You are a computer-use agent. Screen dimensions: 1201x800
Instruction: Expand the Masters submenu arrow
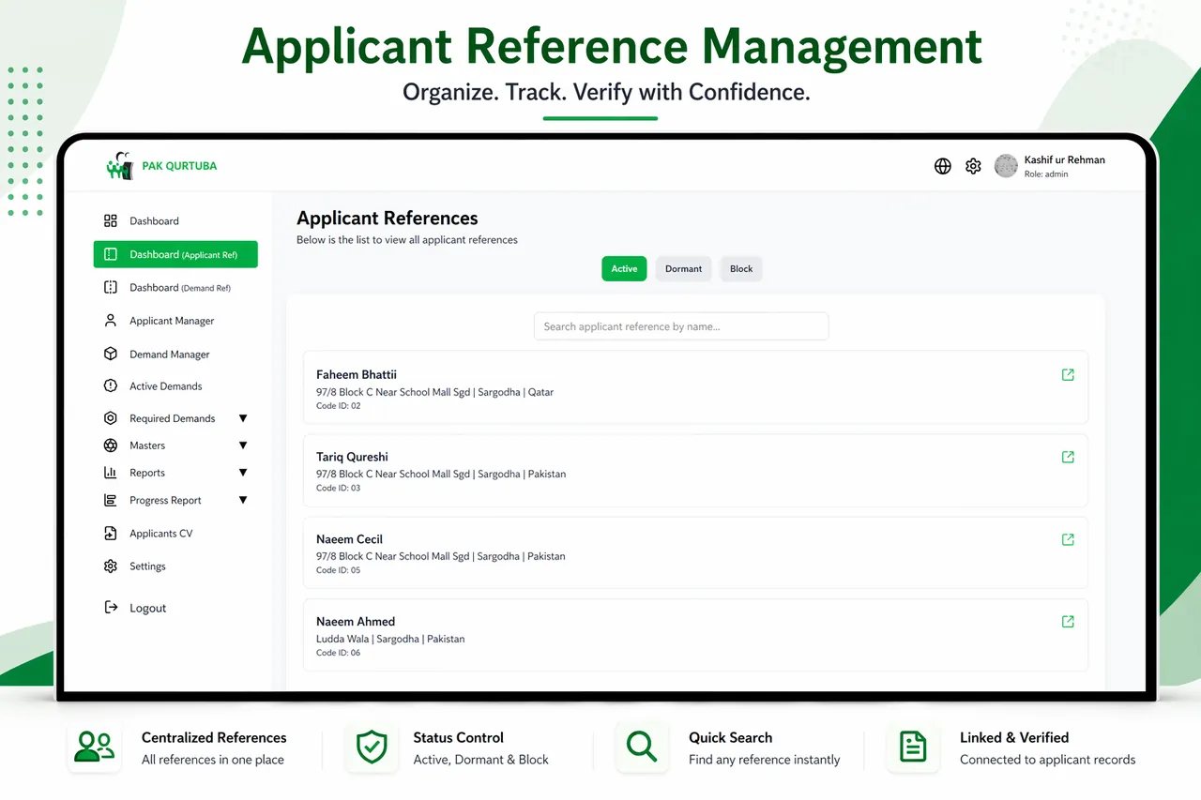pos(243,445)
